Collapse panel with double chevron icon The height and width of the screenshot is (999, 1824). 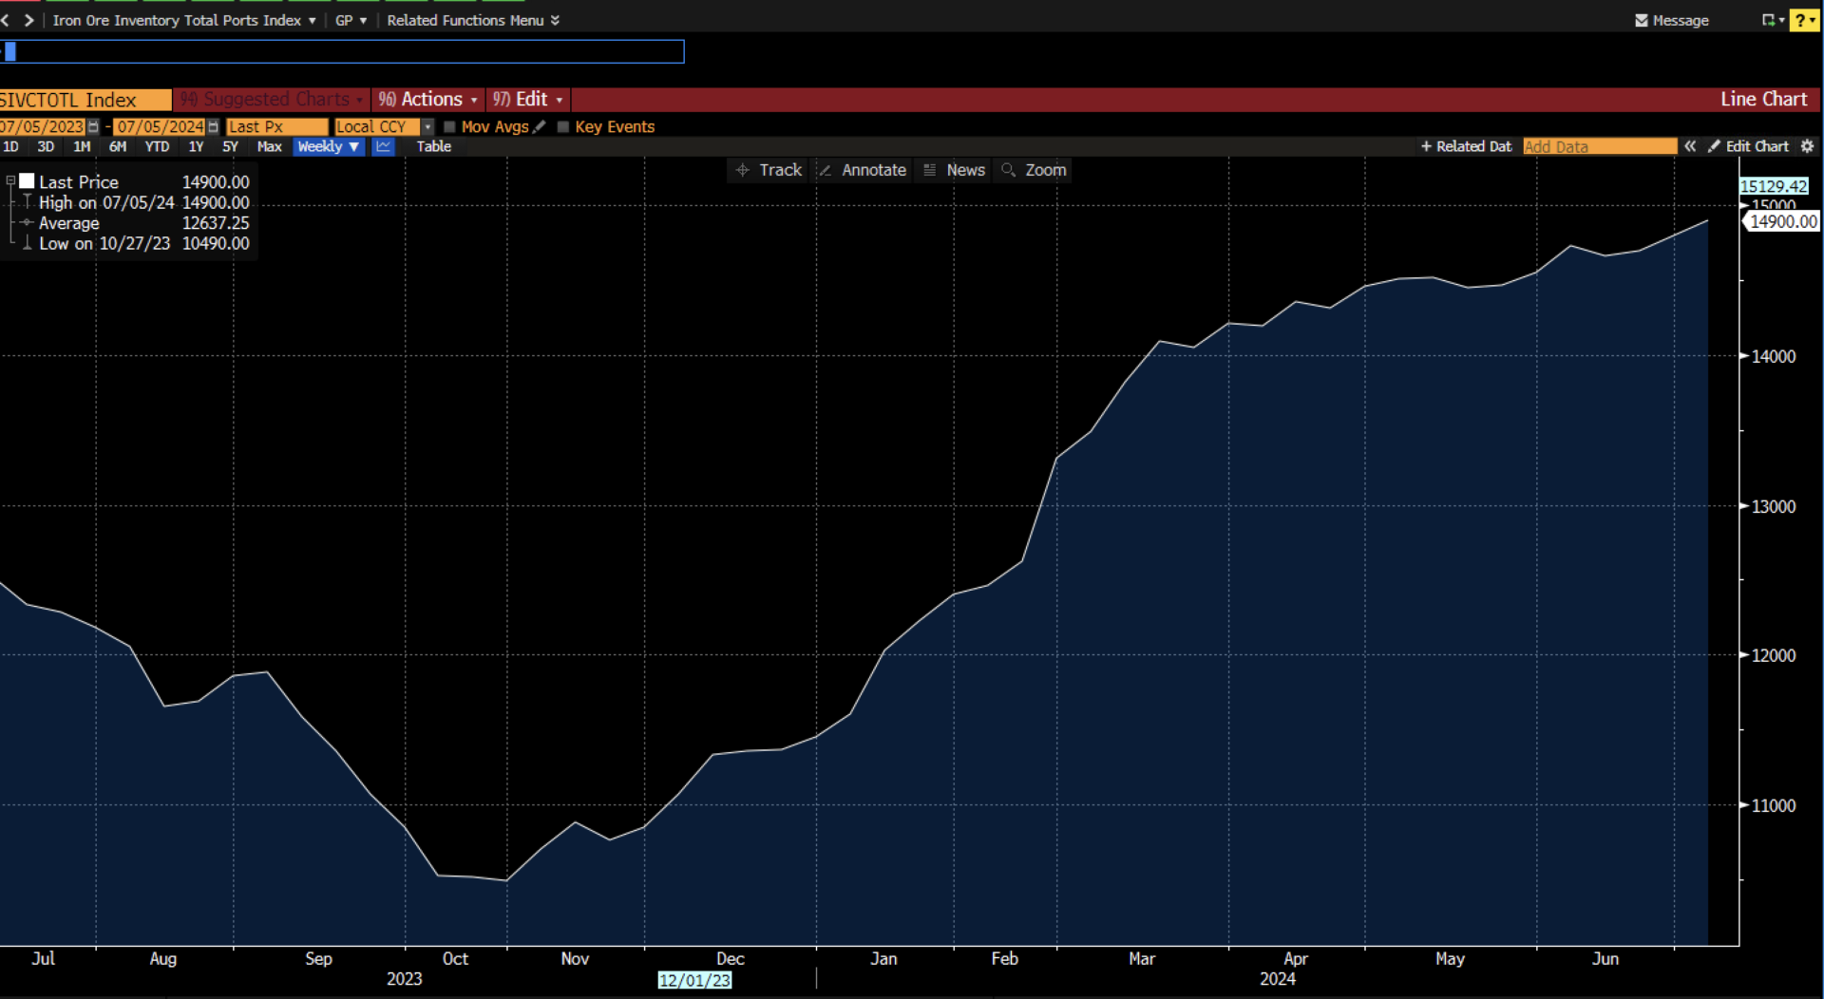point(1690,146)
